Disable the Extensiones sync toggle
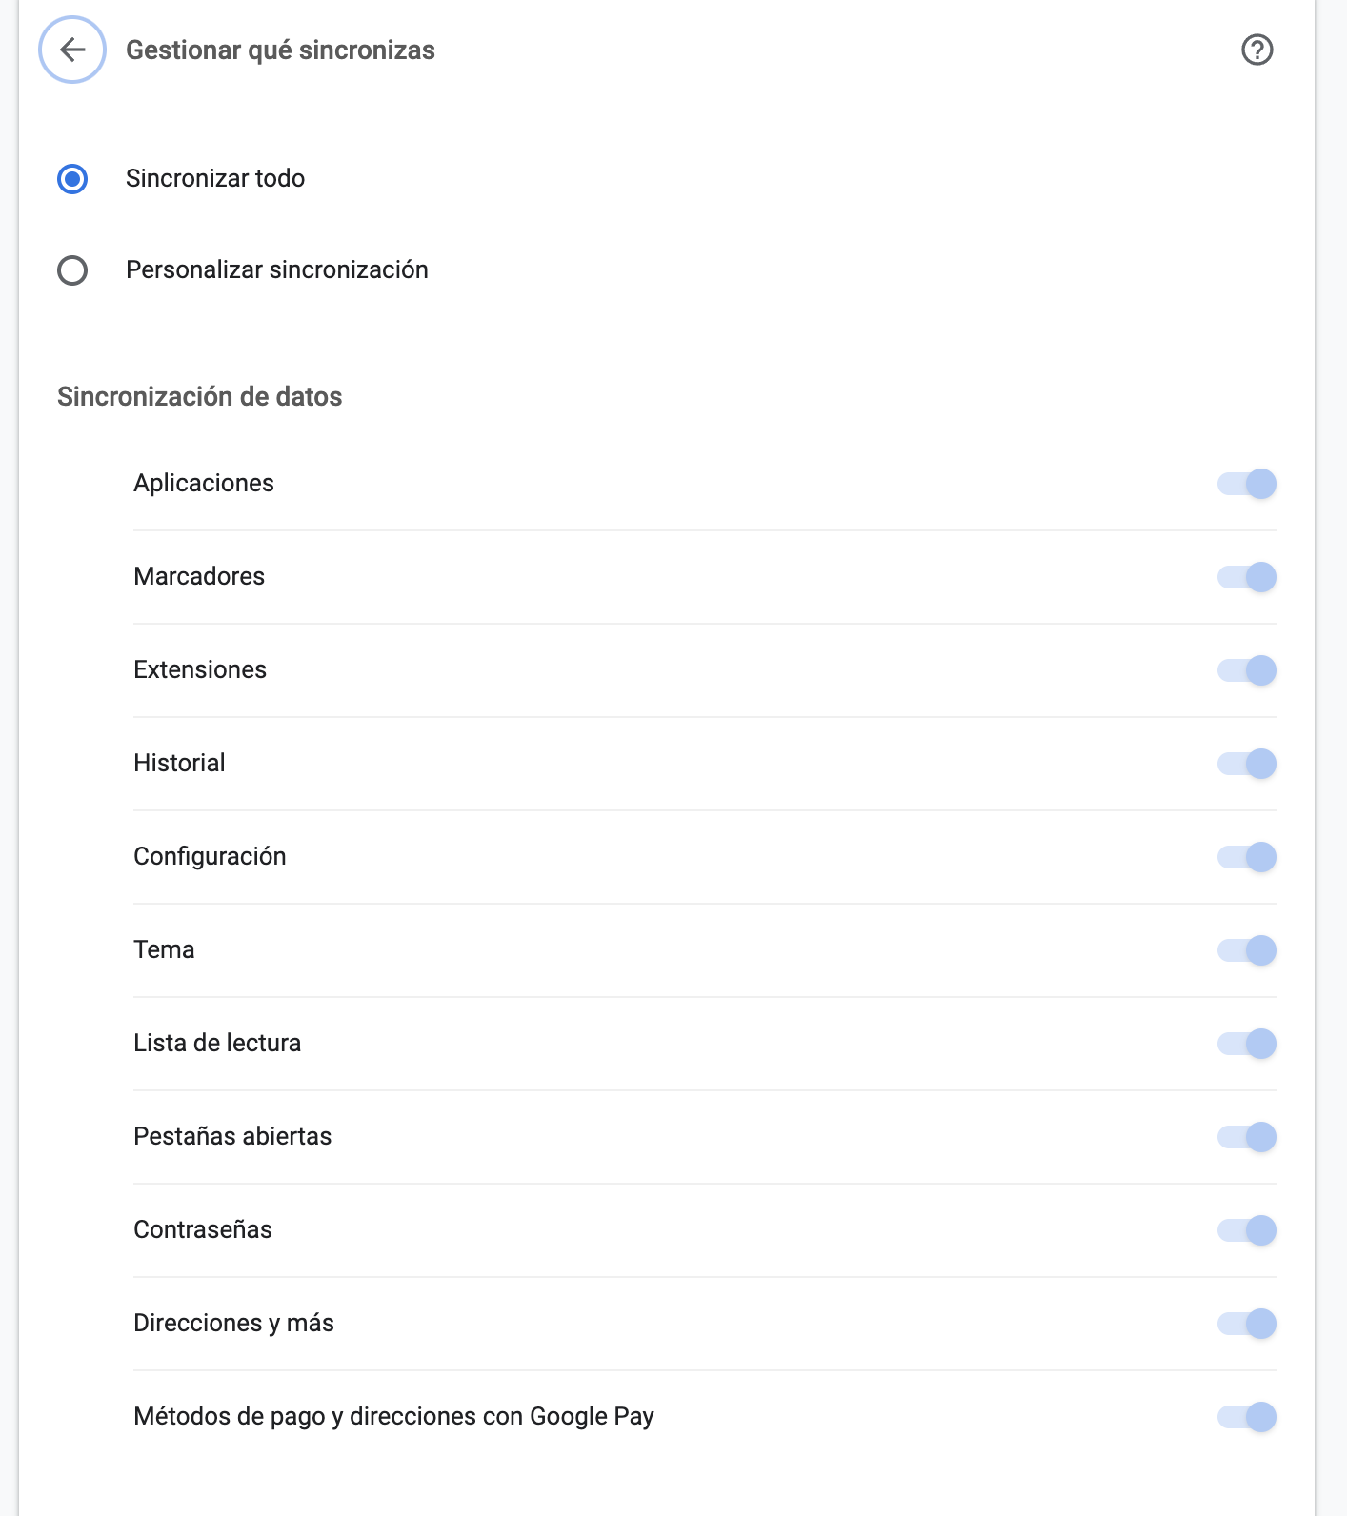 tap(1247, 670)
